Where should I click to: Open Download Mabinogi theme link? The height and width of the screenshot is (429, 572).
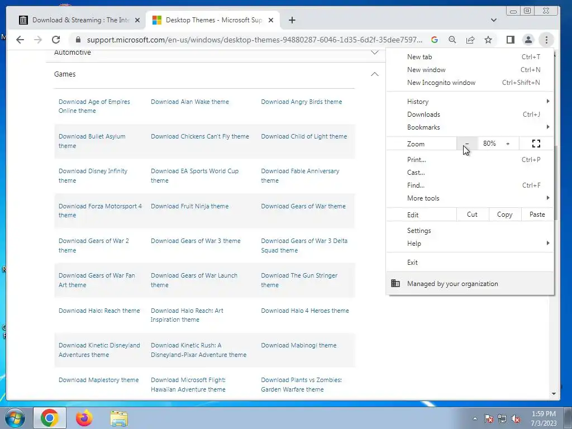point(298,345)
